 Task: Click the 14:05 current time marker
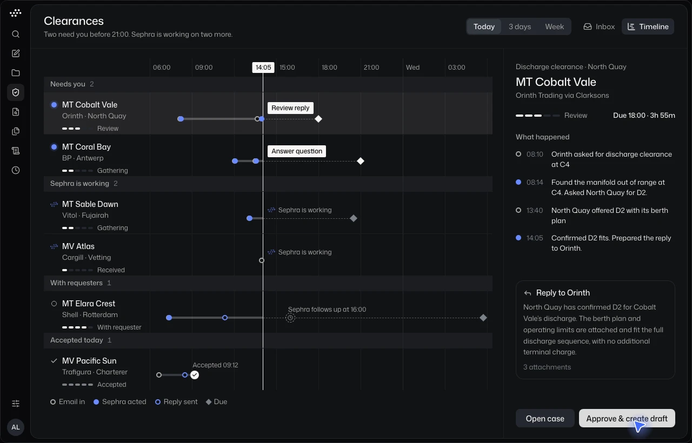tap(263, 68)
